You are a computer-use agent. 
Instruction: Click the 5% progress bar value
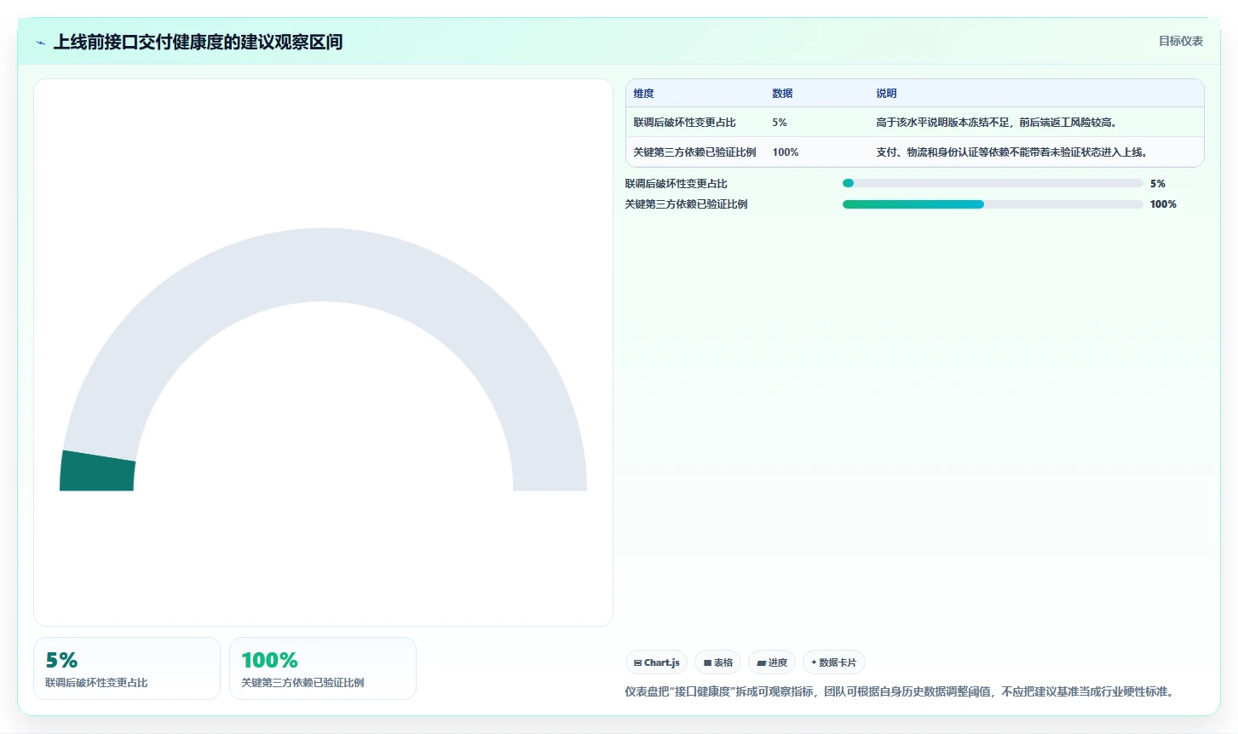1157,184
